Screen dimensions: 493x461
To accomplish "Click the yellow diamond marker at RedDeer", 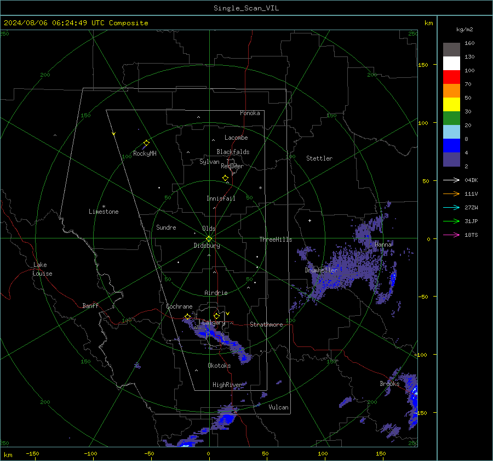I will pyautogui.click(x=226, y=178).
